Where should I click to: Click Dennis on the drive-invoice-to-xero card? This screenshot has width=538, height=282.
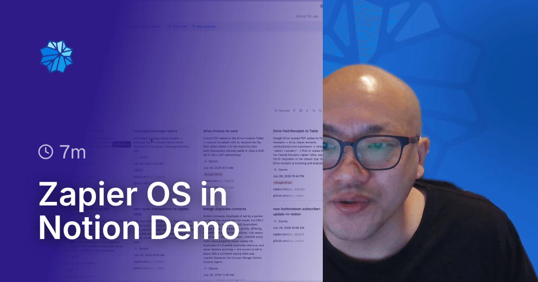point(211,161)
